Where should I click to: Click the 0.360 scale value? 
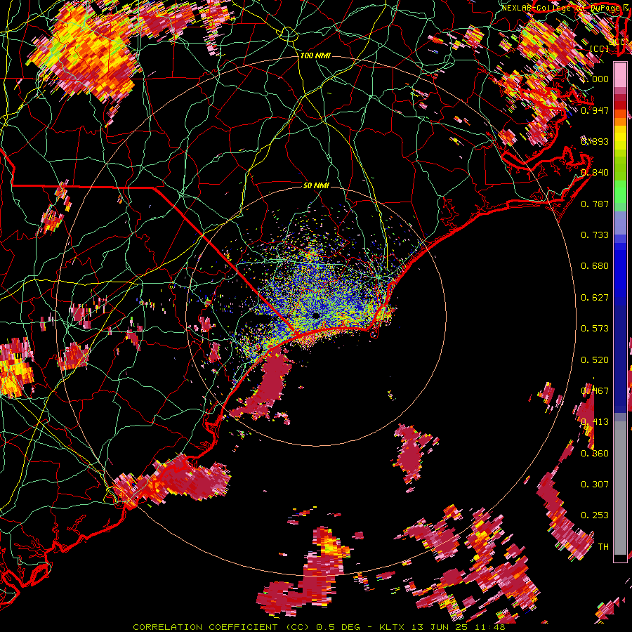(595, 453)
